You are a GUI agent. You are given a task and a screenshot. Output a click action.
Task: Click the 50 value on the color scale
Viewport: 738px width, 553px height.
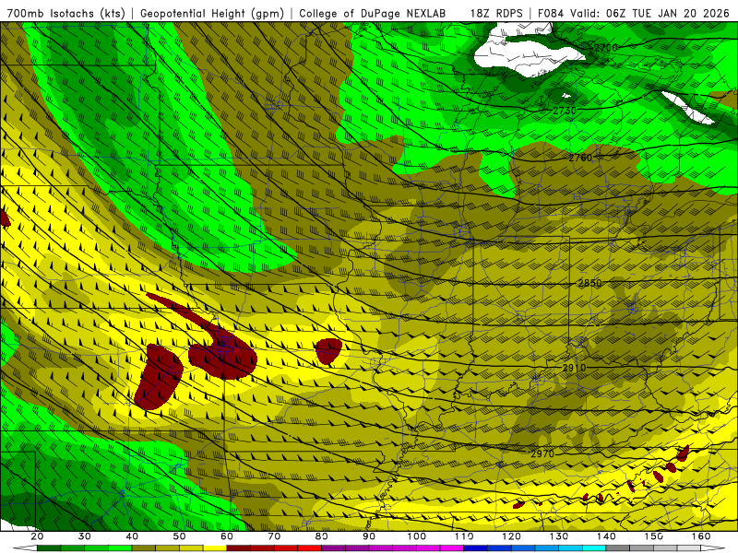click(179, 536)
